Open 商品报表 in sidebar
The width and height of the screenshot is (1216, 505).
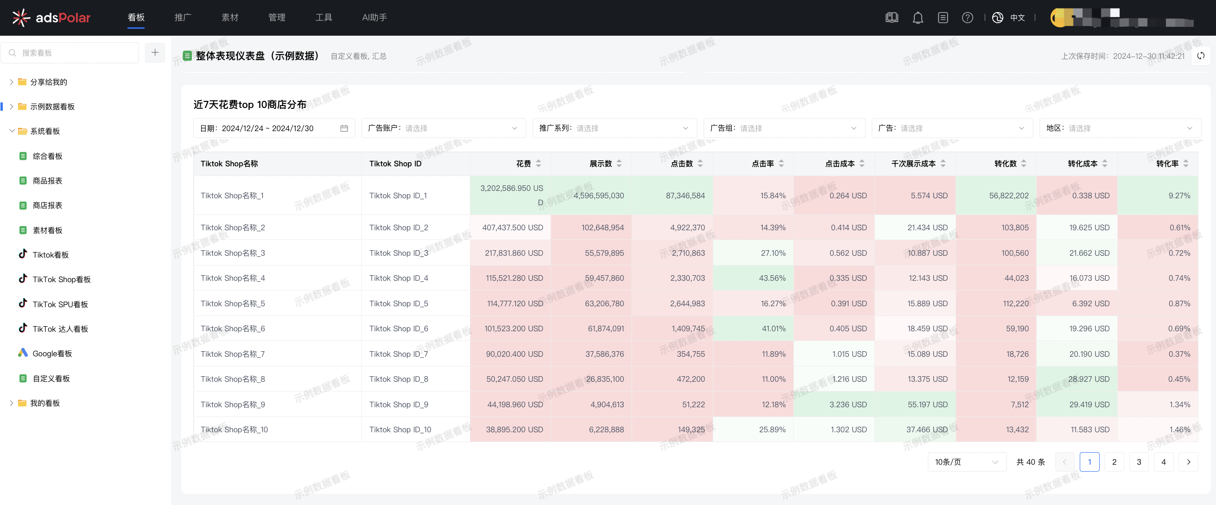[47, 181]
